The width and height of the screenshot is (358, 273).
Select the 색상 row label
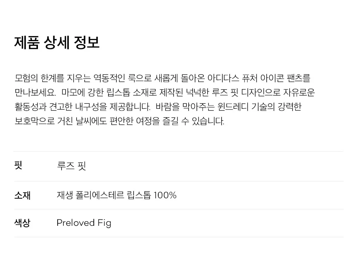(x=22, y=223)
